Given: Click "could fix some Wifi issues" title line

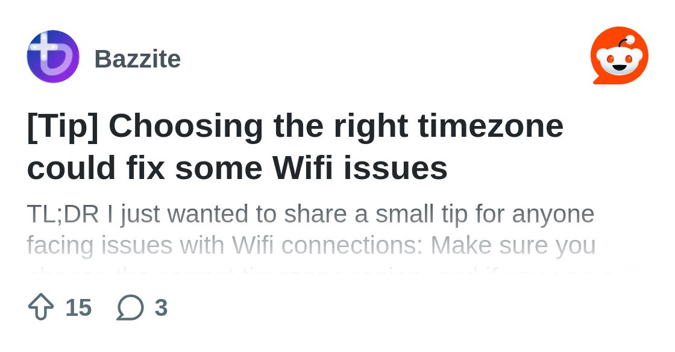Looking at the screenshot, I should (237, 168).
